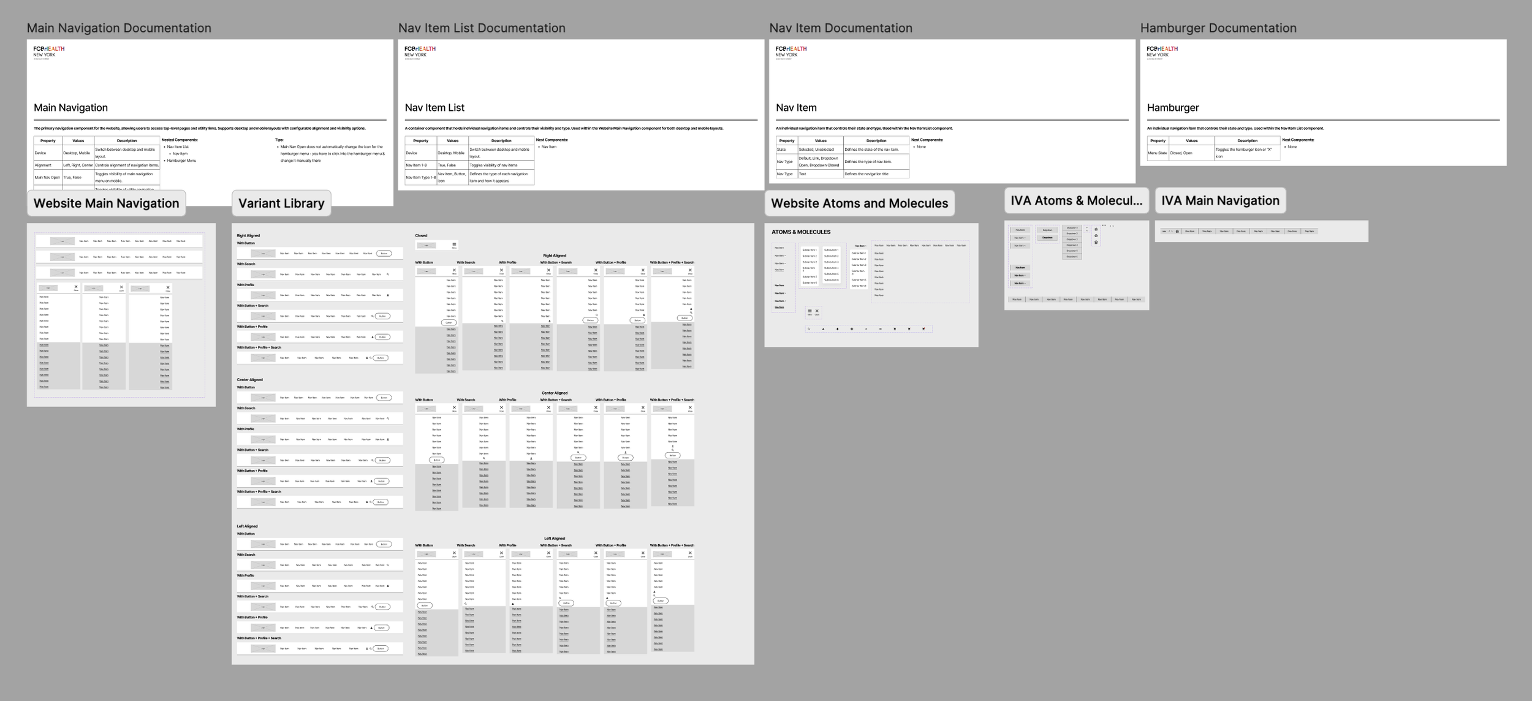Select the first Nav Item in the IVA Main Navigation bar
Image resolution: width=1532 pixels, height=701 pixels.
click(1190, 231)
